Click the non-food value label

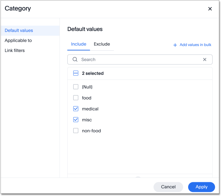coord(91,131)
